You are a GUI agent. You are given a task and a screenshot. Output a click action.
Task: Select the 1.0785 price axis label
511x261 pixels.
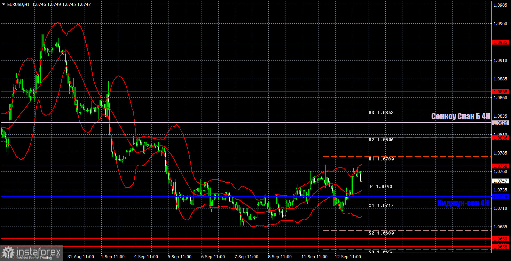[501, 153]
